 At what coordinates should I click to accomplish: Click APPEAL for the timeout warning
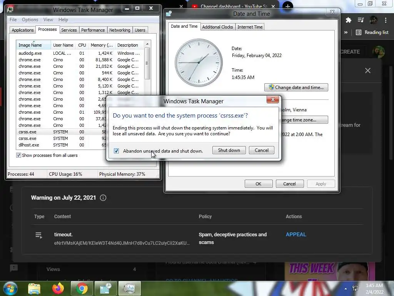(x=296, y=234)
